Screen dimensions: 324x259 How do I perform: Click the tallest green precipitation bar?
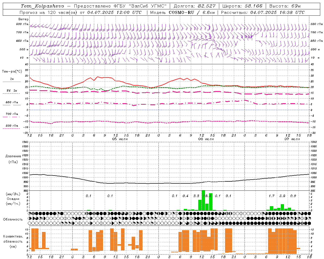[203, 200]
